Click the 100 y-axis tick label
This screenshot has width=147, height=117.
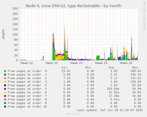[x=15, y=34]
